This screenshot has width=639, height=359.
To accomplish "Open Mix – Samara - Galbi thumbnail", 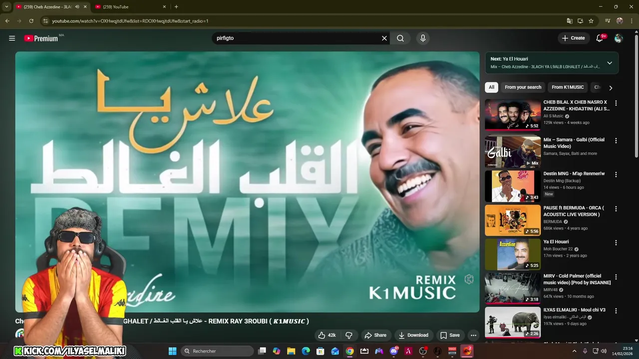I will point(513,152).
